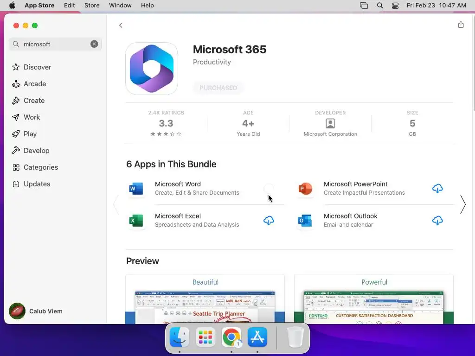Open the Play section
Screen dimensions: 475x356
point(24,133)
